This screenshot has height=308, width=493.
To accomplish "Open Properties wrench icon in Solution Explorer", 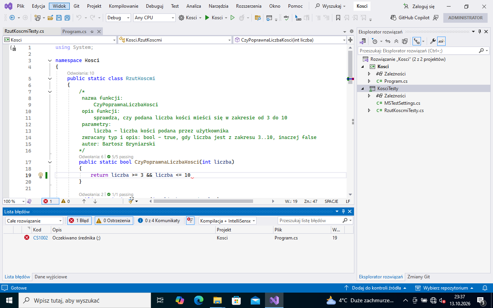I will click(433, 41).
